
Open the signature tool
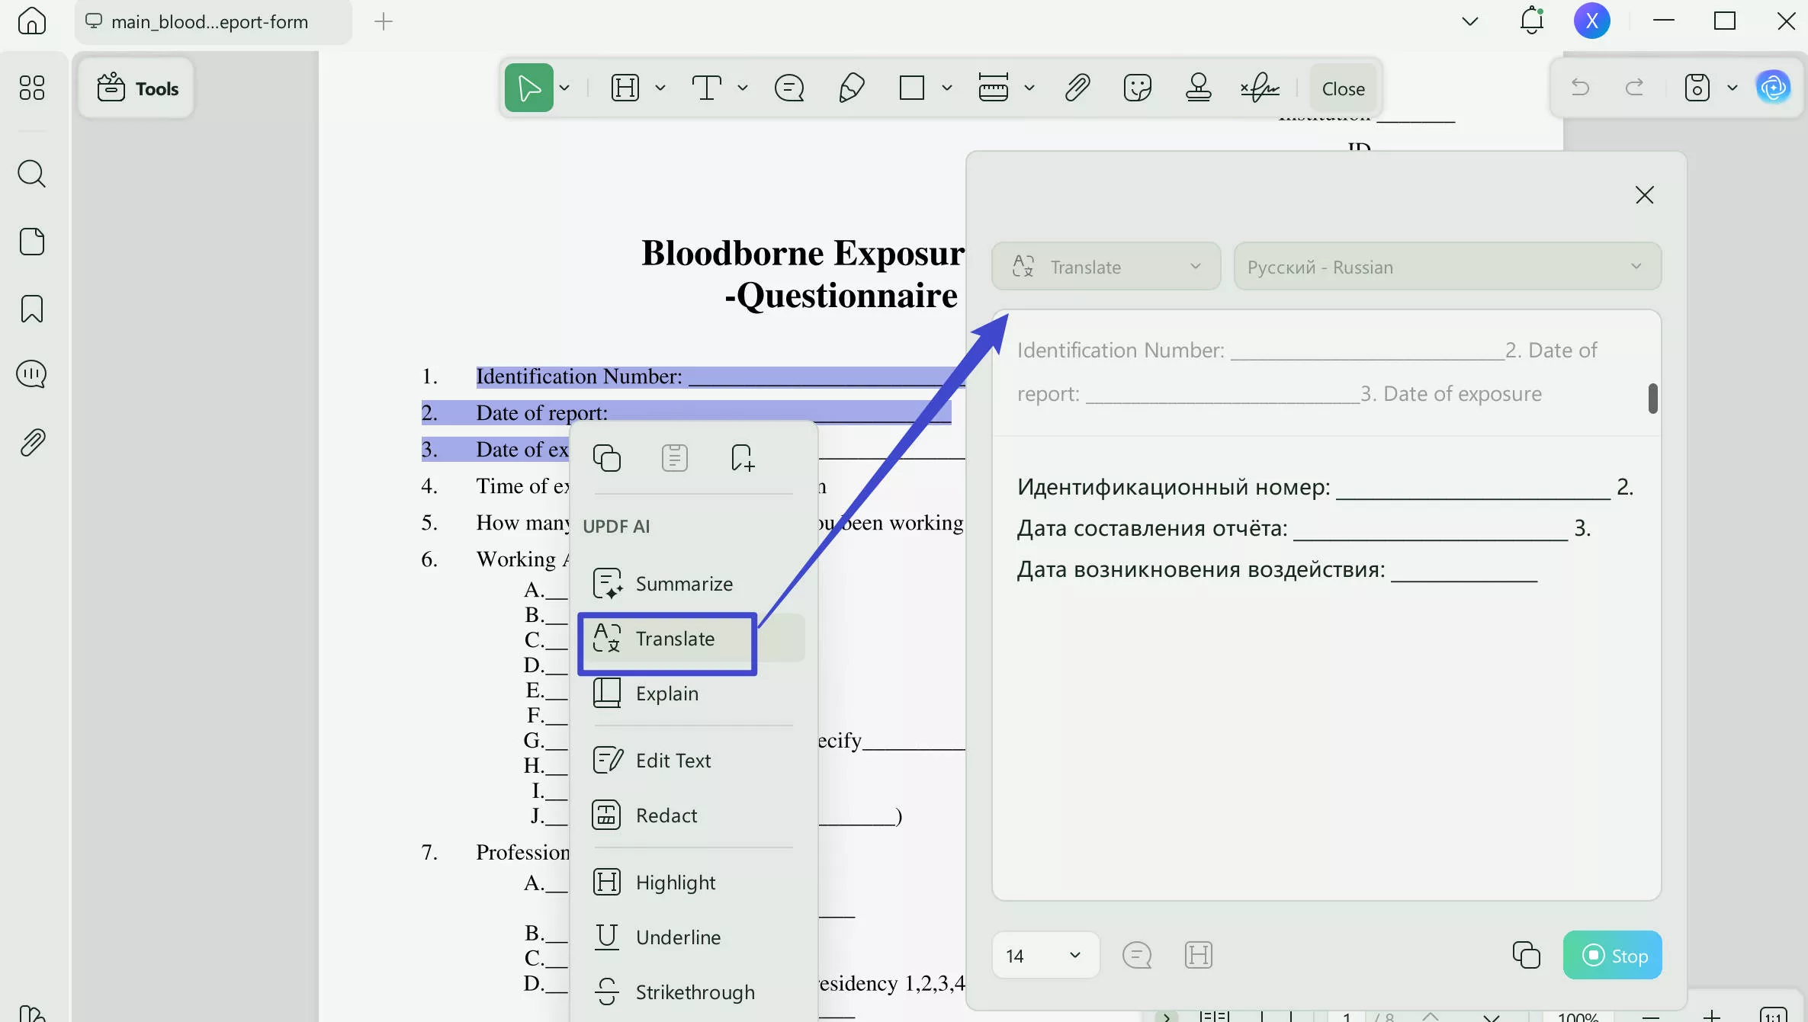[x=1260, y=88]
